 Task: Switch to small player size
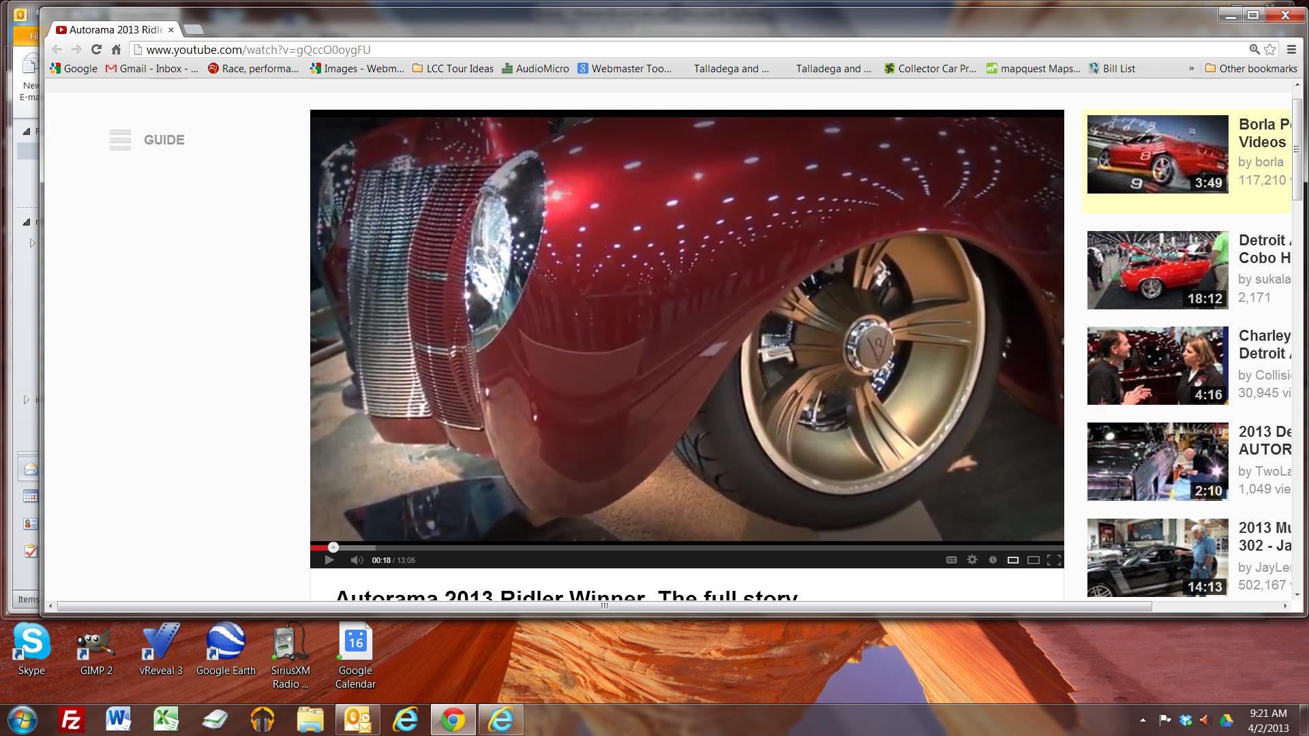coord(1013,560)
